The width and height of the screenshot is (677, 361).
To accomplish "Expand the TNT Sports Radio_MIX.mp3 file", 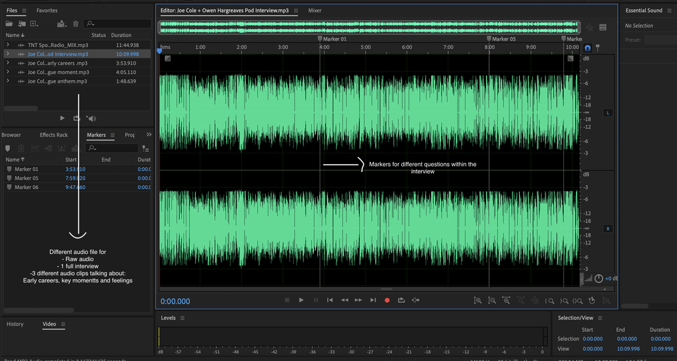I will point(8,45).
